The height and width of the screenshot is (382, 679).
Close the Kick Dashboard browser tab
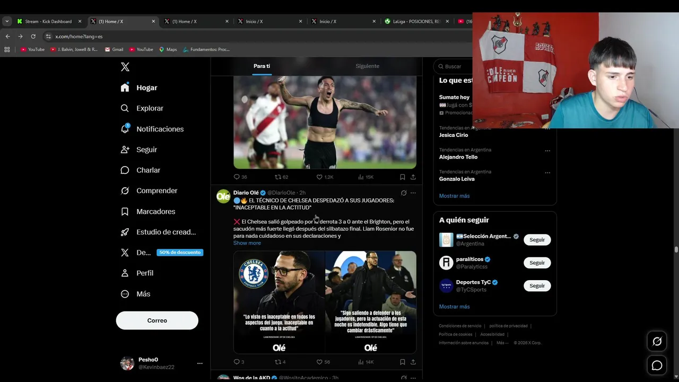(x=80, y=21)
